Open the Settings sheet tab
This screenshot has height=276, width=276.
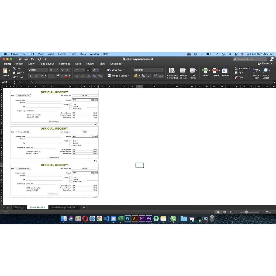(x=19, y=207)
